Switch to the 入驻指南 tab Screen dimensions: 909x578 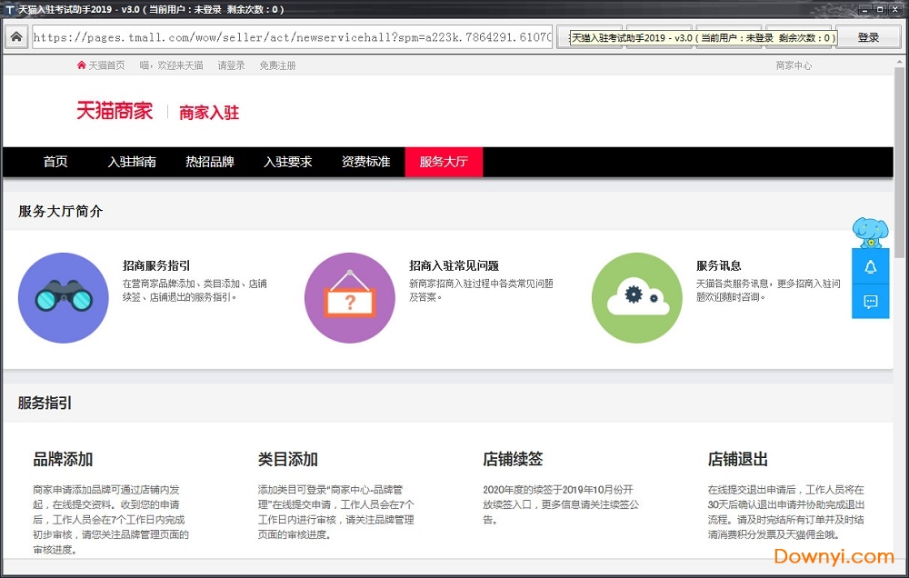pos(132,162)
